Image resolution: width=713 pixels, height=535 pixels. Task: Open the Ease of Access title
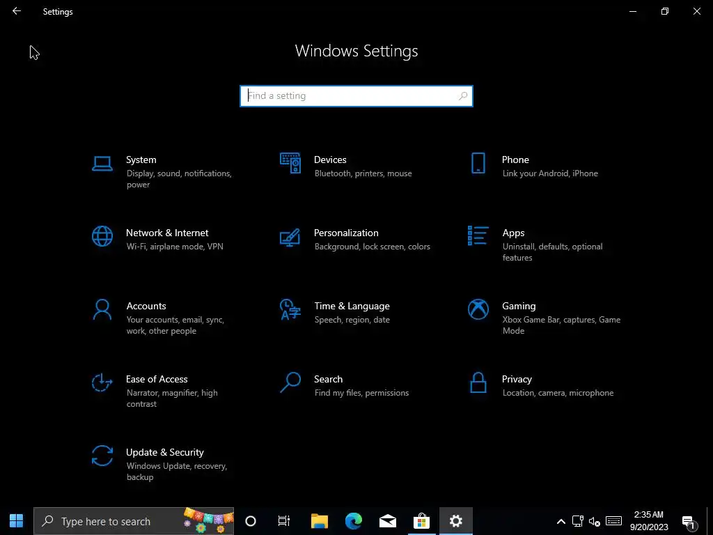click(157, 380)
